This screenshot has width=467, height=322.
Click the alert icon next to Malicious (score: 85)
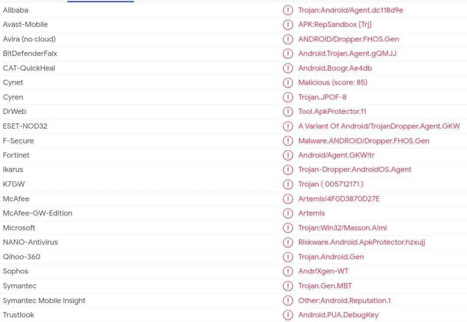point(288,83)
